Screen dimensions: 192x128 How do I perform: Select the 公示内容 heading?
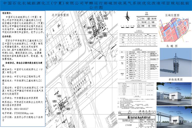(x=7, y=37)
